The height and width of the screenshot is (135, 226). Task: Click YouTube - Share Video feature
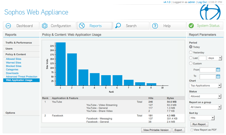coord(99,111)
